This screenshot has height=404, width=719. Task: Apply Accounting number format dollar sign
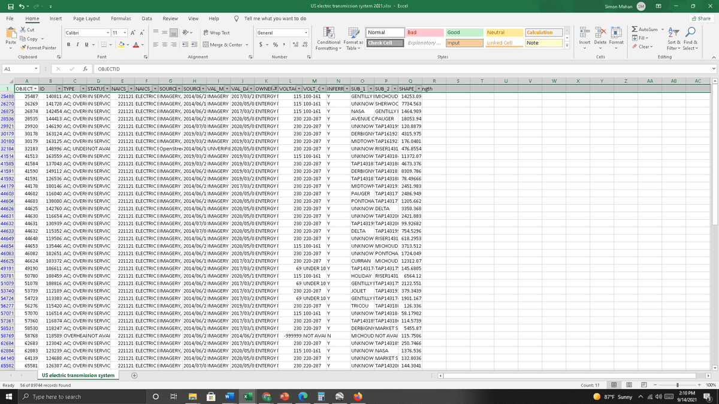pyautogui.click(x=261, y=45)
